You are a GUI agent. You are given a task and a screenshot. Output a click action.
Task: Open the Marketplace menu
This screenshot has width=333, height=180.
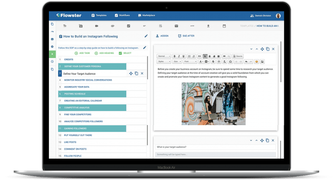tap(147, 15)
